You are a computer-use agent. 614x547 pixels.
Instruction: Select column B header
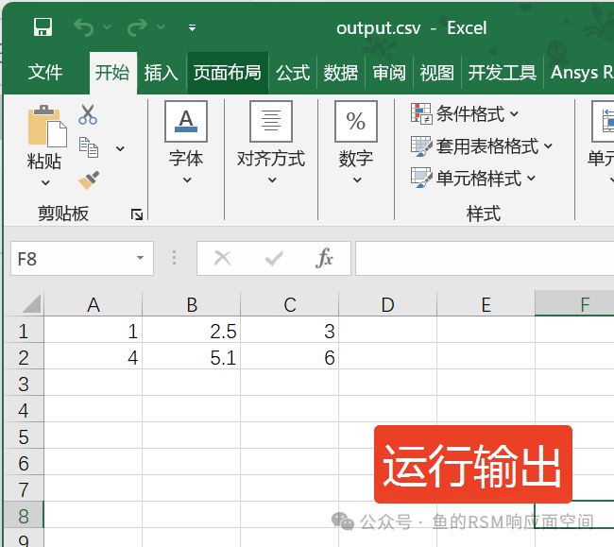(192, 304)
